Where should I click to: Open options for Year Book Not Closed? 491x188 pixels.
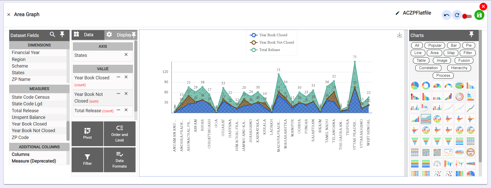[118, 94]
